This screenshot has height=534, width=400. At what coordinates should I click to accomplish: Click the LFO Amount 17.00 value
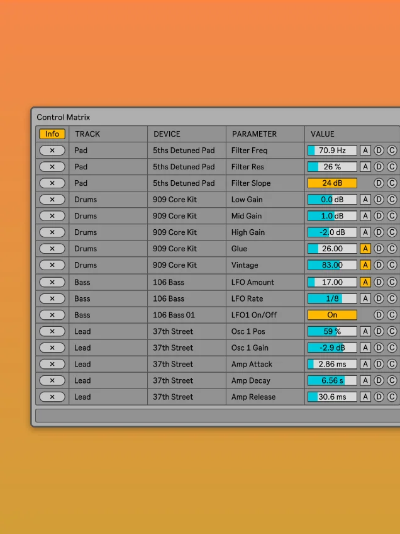(332, 282)
